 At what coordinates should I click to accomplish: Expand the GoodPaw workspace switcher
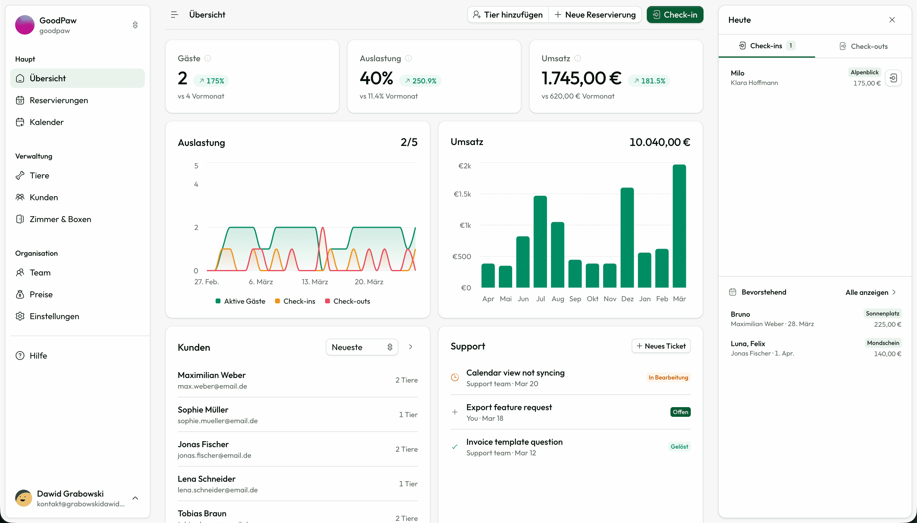click(135, 25)
